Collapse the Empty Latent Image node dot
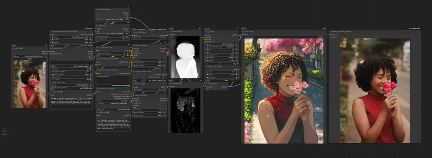The image size is (432, 158). [206, 66]
